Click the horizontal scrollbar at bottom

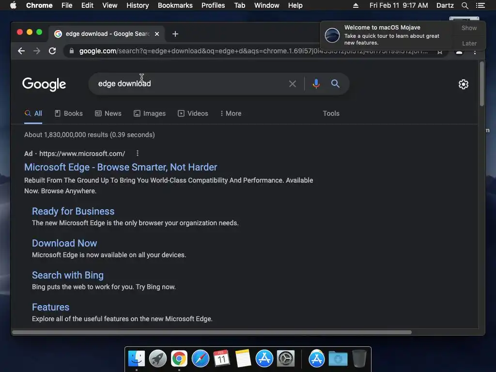point(212,332)
